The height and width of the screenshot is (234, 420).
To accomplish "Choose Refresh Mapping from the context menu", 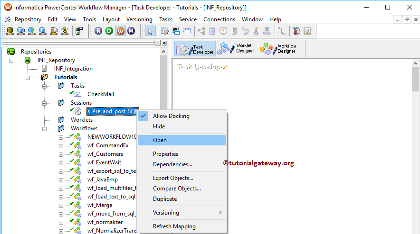I will (x=182, y=226).
